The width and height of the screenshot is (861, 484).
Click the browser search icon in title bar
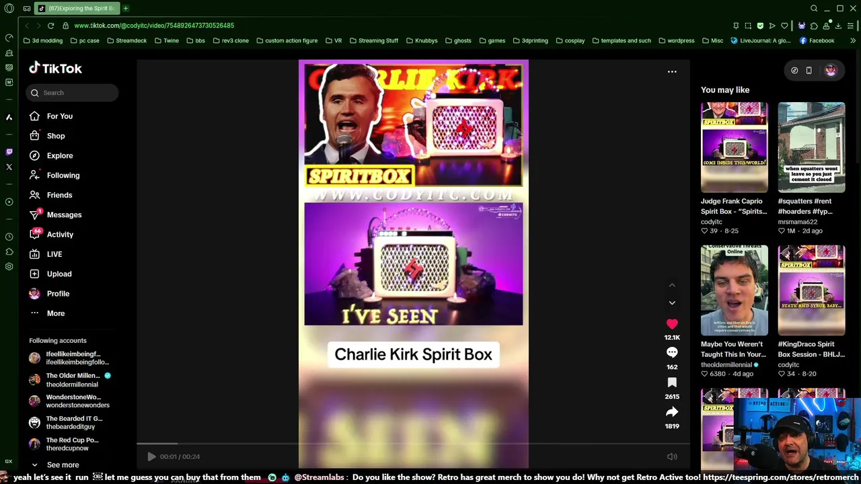814,8
